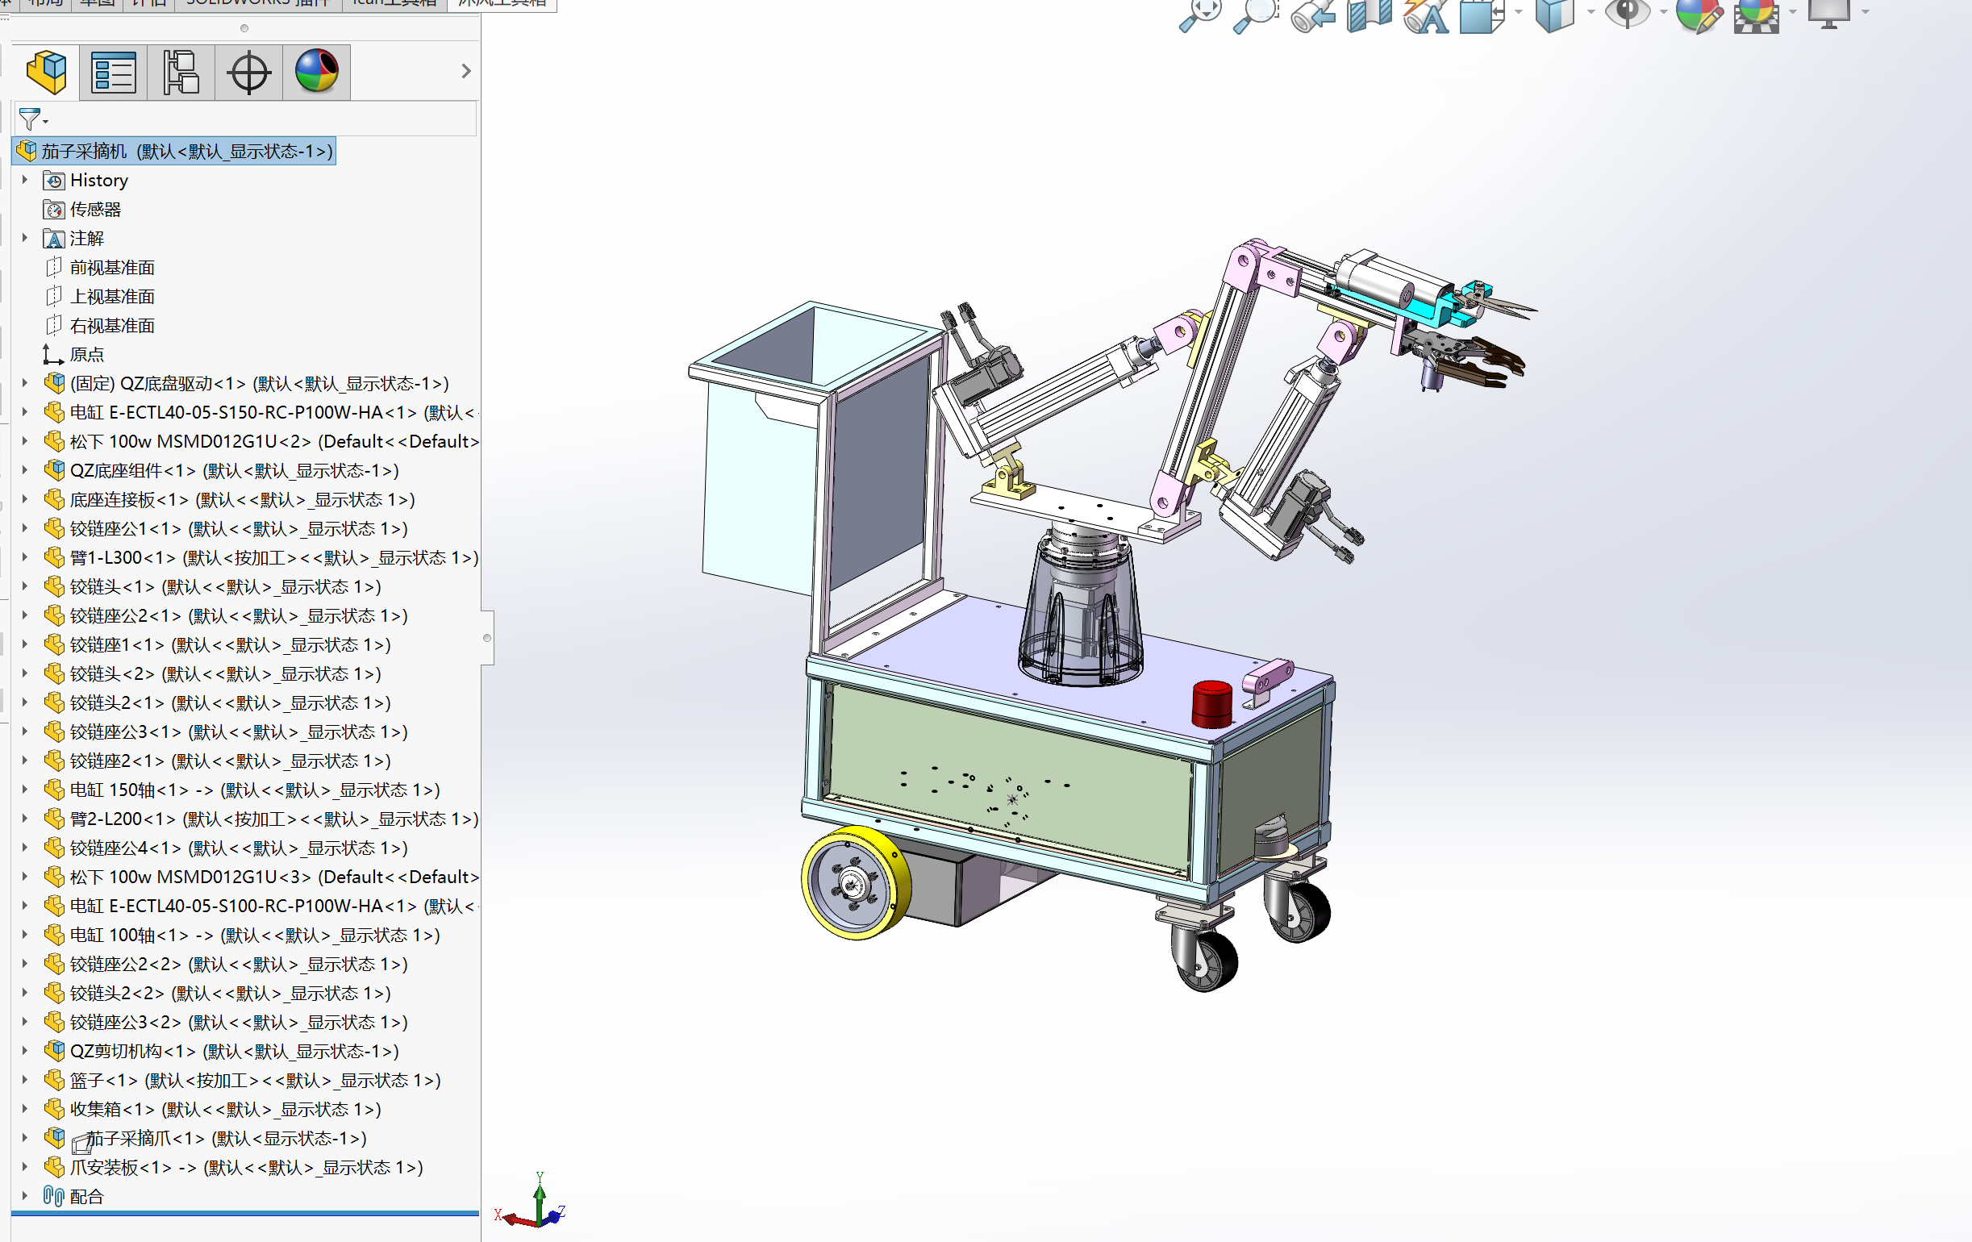Click the Zoom to Fit icon
The image size is (1972, 1242).
[x=1200, y=15]
